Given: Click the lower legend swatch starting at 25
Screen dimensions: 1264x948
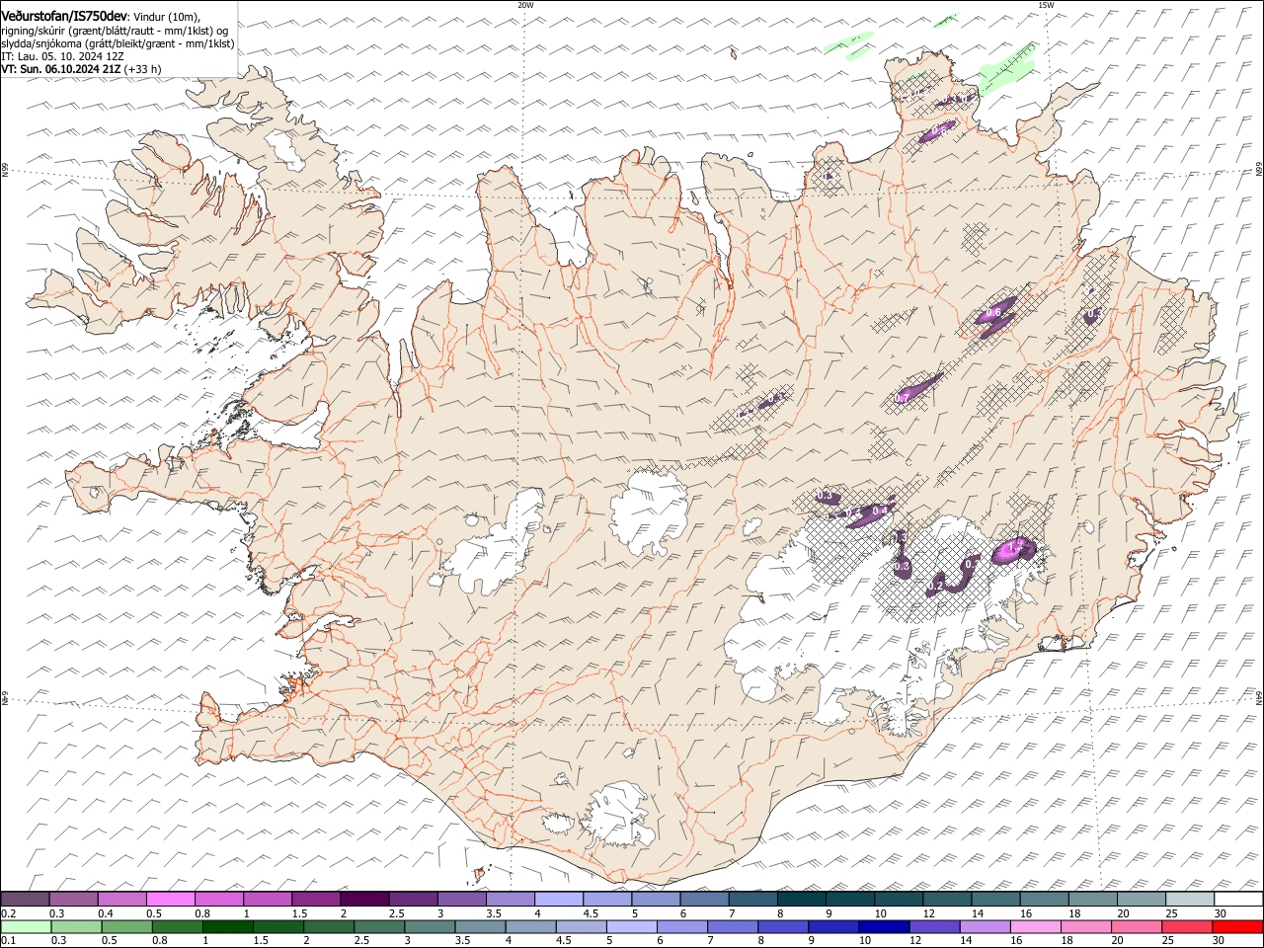Looking at the screenshot, I should 1186,927.
